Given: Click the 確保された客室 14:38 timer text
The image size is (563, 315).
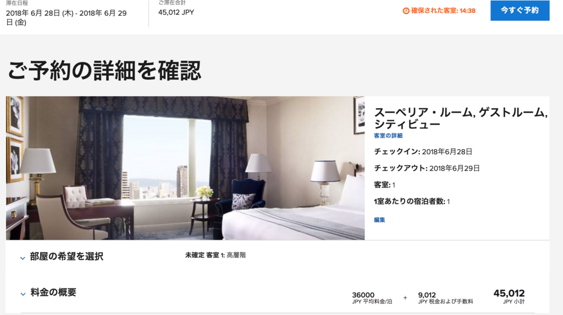Looking at the screenshot, I should coord(443,11).
